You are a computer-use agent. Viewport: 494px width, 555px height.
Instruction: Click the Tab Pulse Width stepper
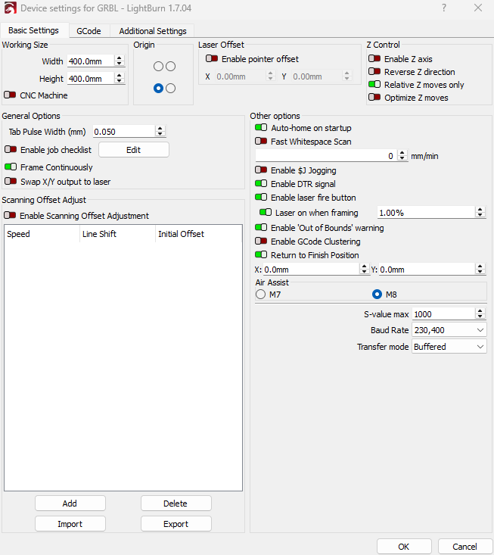click(x=160, y=131)
